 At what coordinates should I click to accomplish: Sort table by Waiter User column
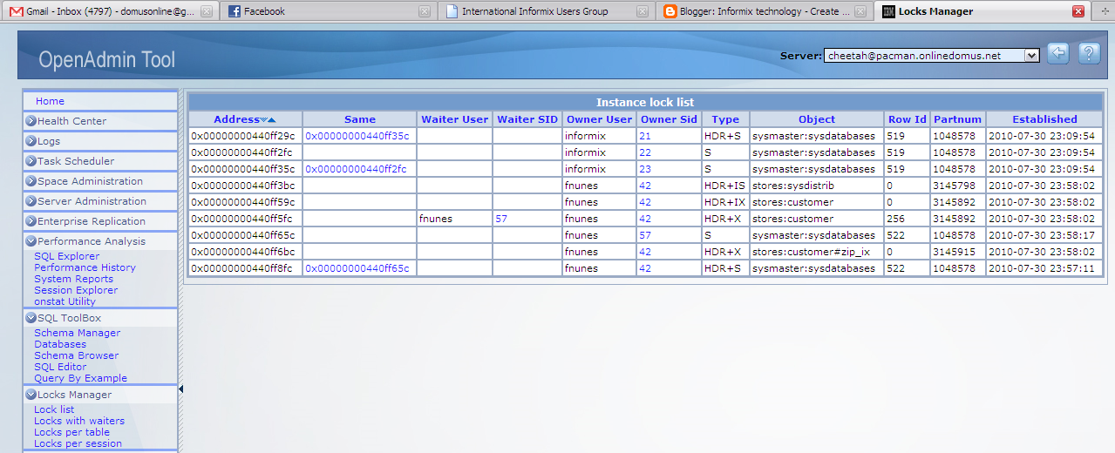[455, 119]
